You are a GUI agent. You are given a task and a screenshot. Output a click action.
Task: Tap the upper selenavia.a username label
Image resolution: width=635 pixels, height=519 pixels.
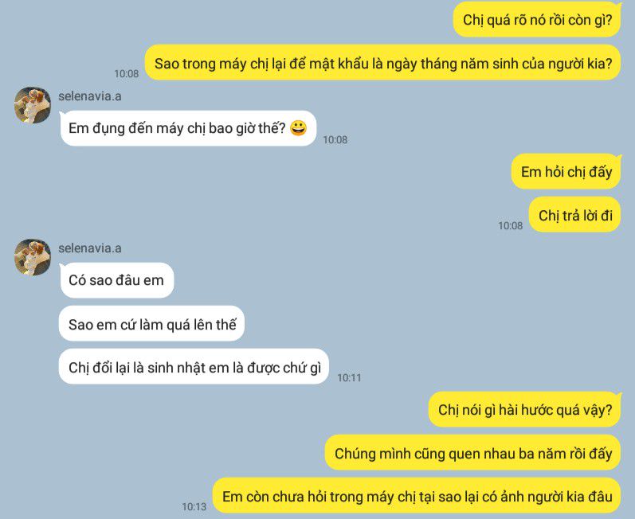[90, 96]
